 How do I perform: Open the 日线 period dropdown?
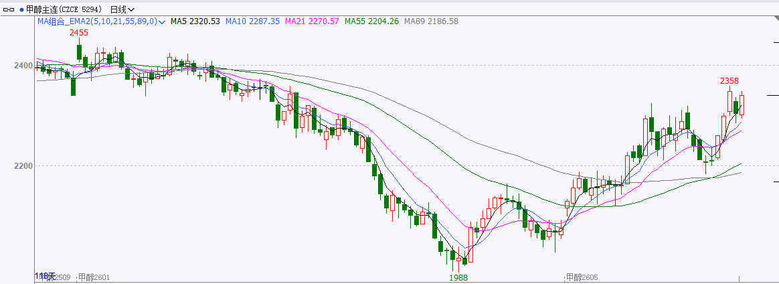coord(122,9)
